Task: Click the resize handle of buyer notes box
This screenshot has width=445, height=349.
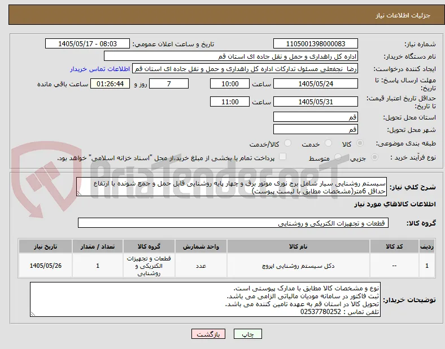Action: pyautogui.click(x=33, y=314)
